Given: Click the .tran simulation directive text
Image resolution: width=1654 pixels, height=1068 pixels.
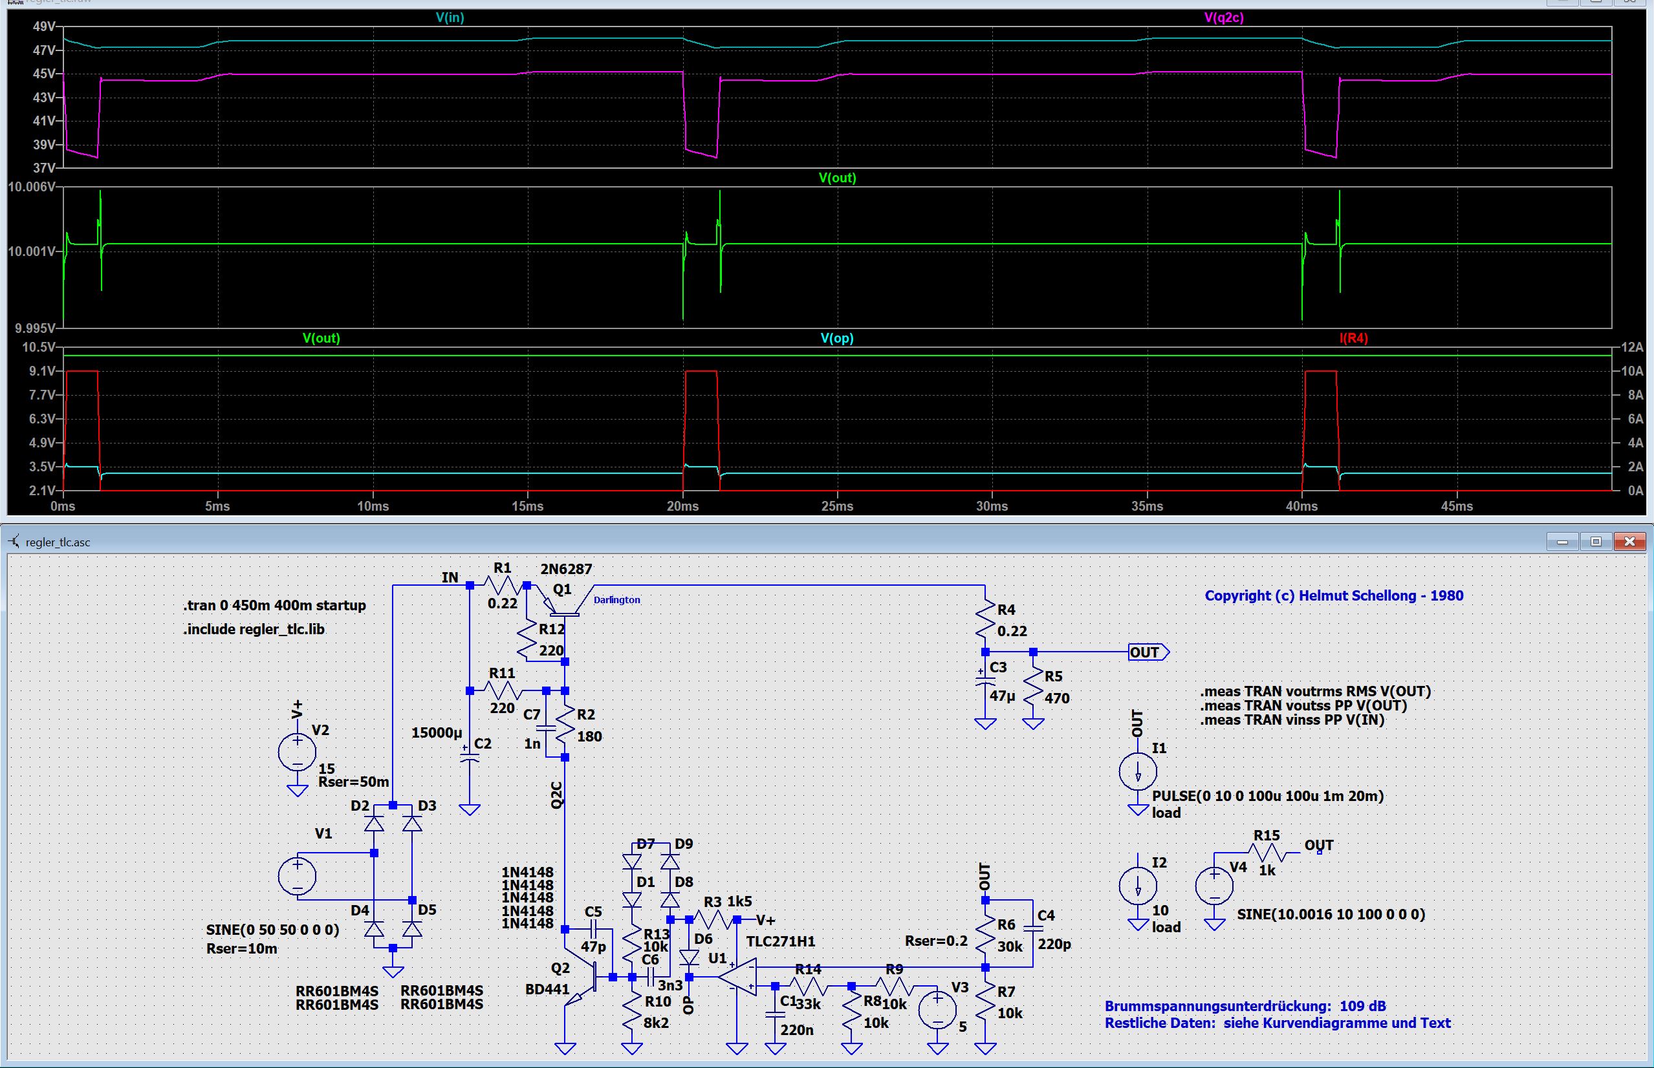Looking at the screenshot, I should (x=275, y=605).
